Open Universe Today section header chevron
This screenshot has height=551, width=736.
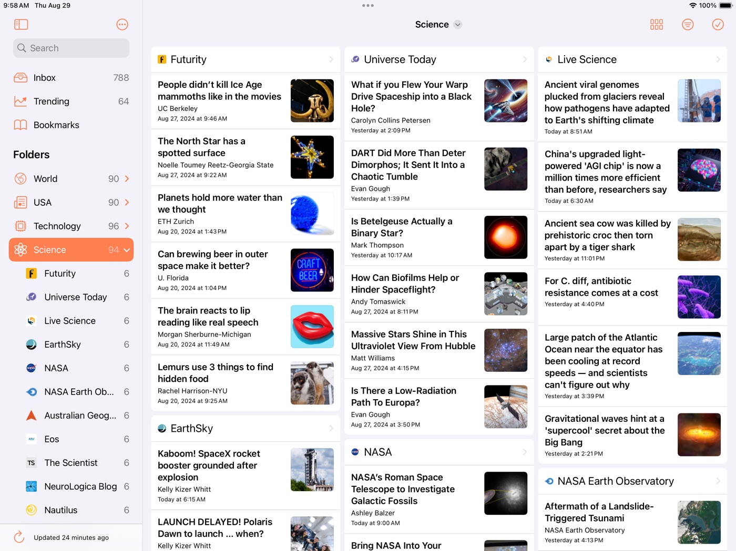(525, 59)
